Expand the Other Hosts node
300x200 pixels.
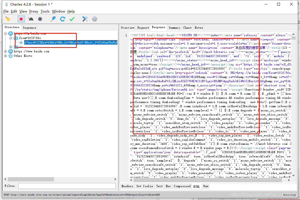[x=6, y=56]
